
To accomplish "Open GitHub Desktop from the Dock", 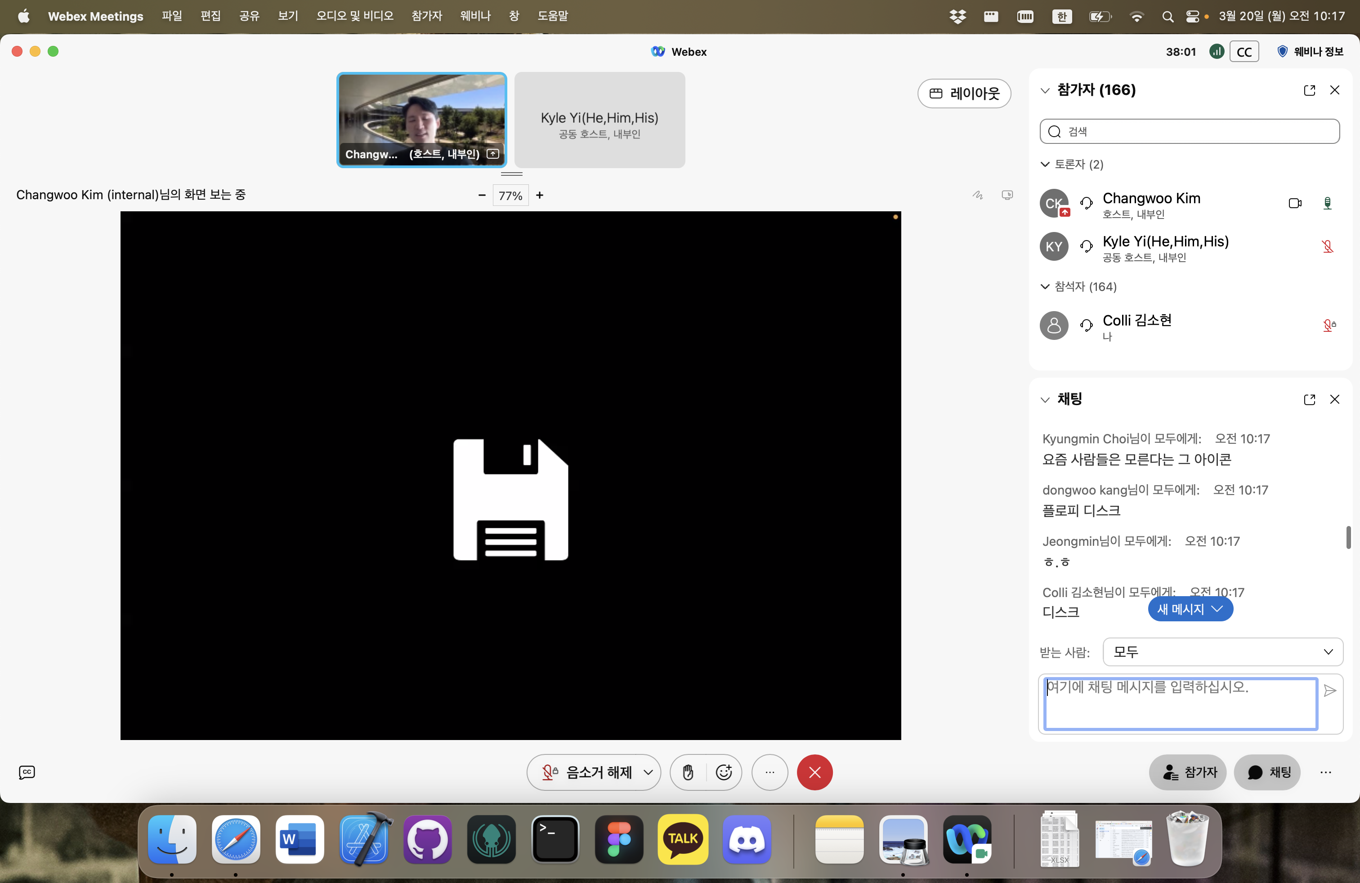I will click(x=427, y=839).
